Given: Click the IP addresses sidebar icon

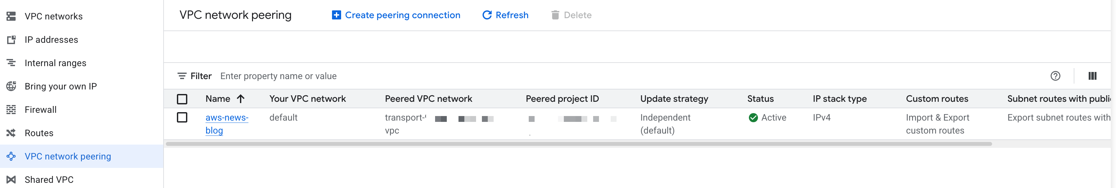Looking at the screenshot, I should coord(11,40).
